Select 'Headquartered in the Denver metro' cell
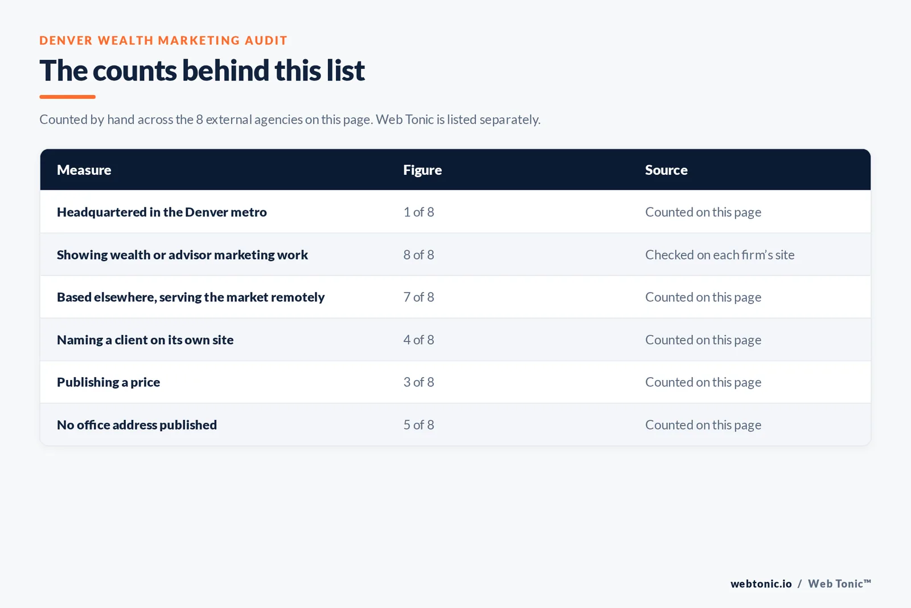Viewport: 911px width, 608px height. pyautogui.click(x=162, y=212)
